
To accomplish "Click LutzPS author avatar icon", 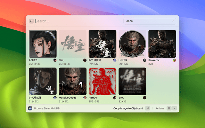I will click(144, 60).
